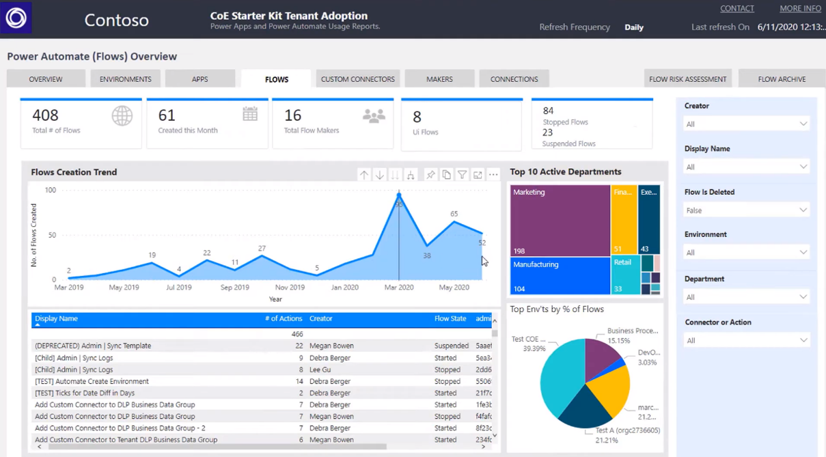
Task: Click the calendar icon on Created this Month
Action: 250,114
